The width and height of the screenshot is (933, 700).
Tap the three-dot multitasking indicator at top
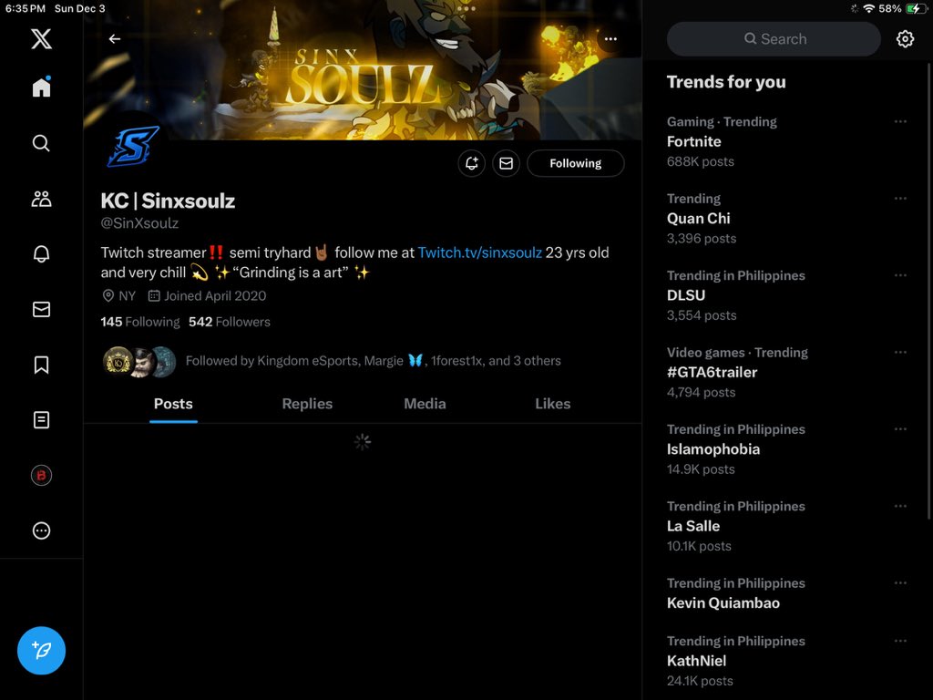[x=466, y=8]
